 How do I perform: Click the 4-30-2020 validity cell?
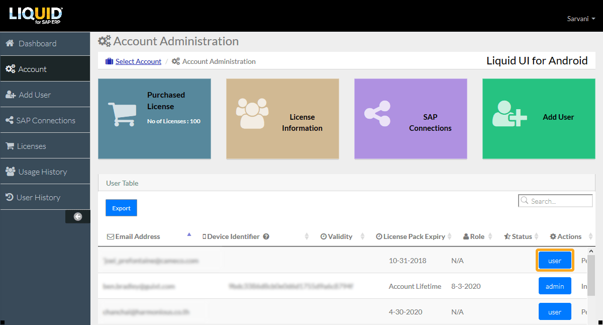405,312
